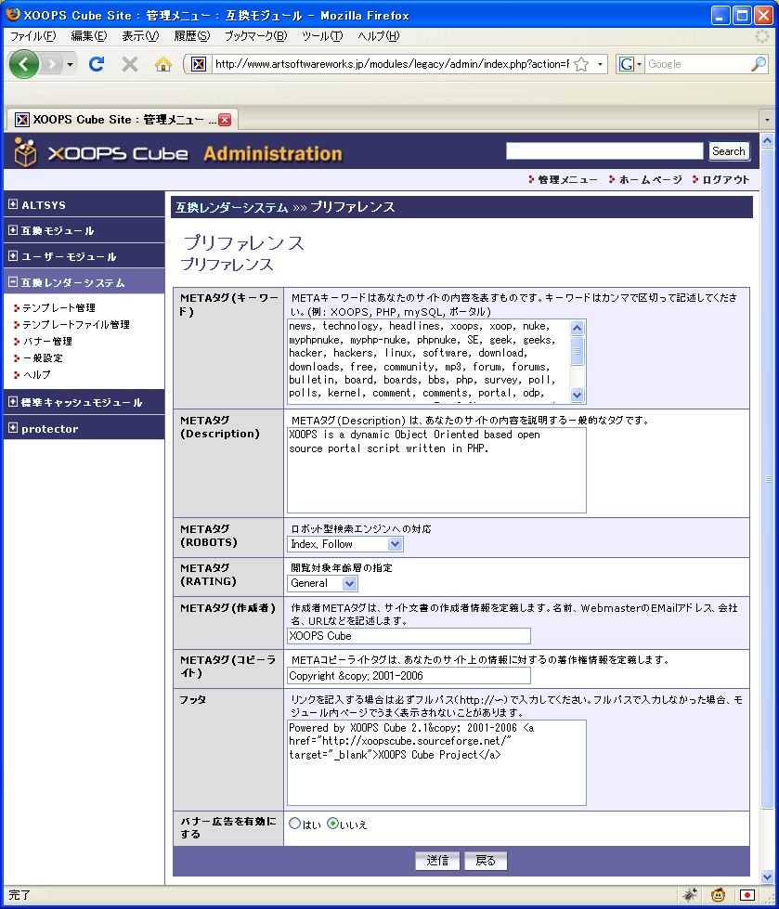Click the META Description textarea
Image resolution: width=779 pixels, height=909 pixels.
[x=436, y=470]
